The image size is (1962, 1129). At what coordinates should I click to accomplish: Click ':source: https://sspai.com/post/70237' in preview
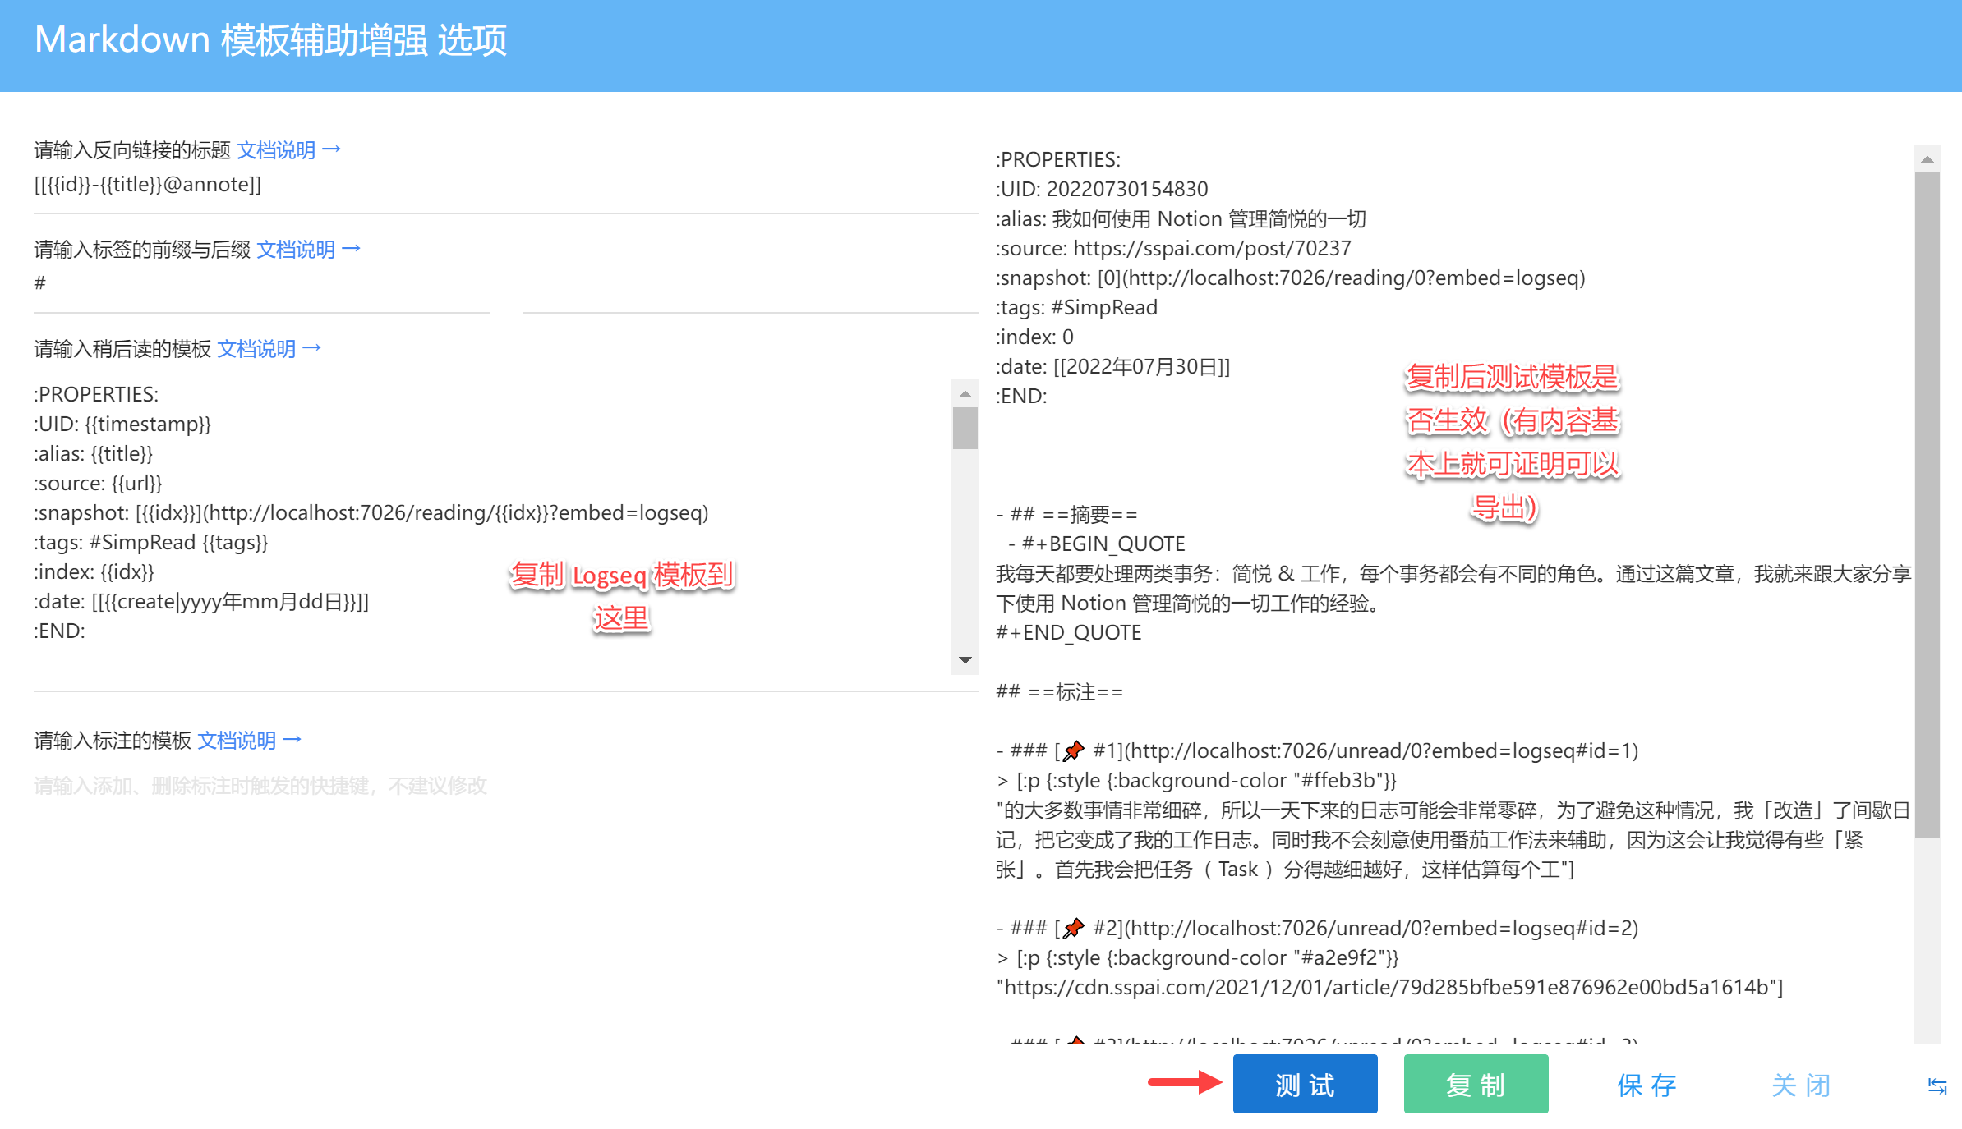[x=1173, y=248]
